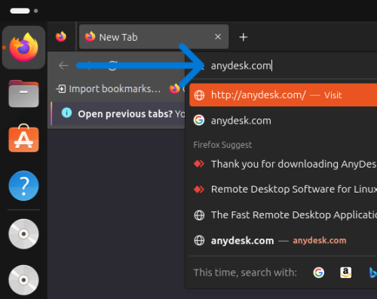Click the Activities pill in top bar
Screen dimensions: 377x299
(x=20, y=11)
